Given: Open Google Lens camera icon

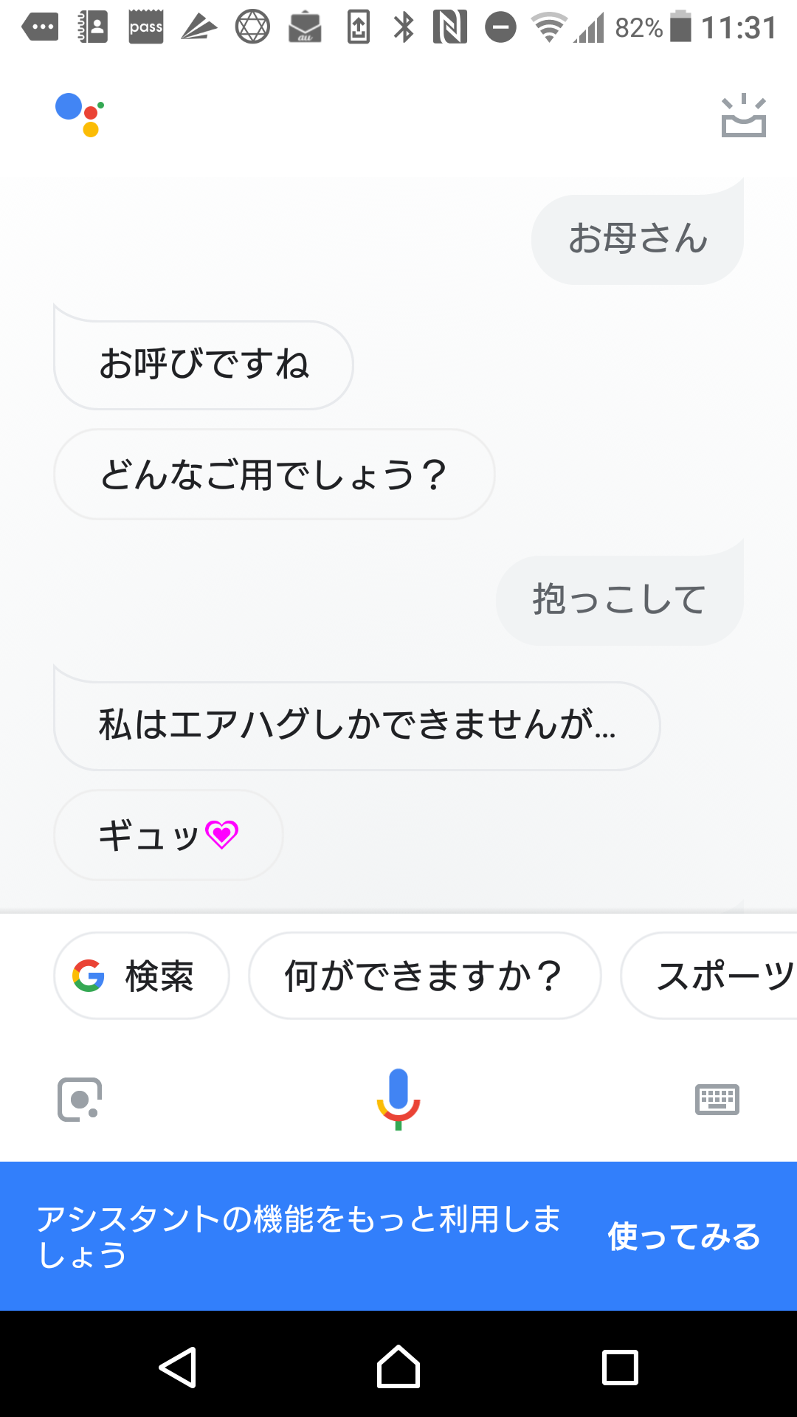Looking at the screenshot, I should coord(80,1100).
